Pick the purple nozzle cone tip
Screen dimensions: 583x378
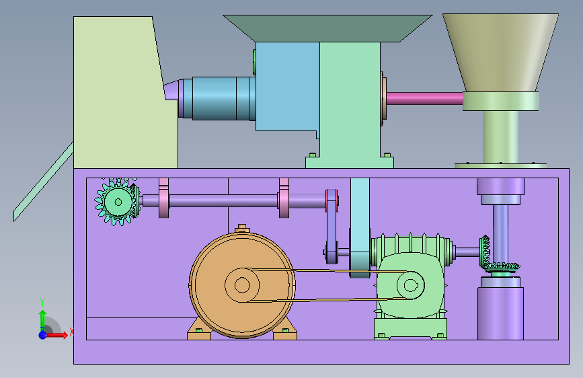[x=171, y=90]
